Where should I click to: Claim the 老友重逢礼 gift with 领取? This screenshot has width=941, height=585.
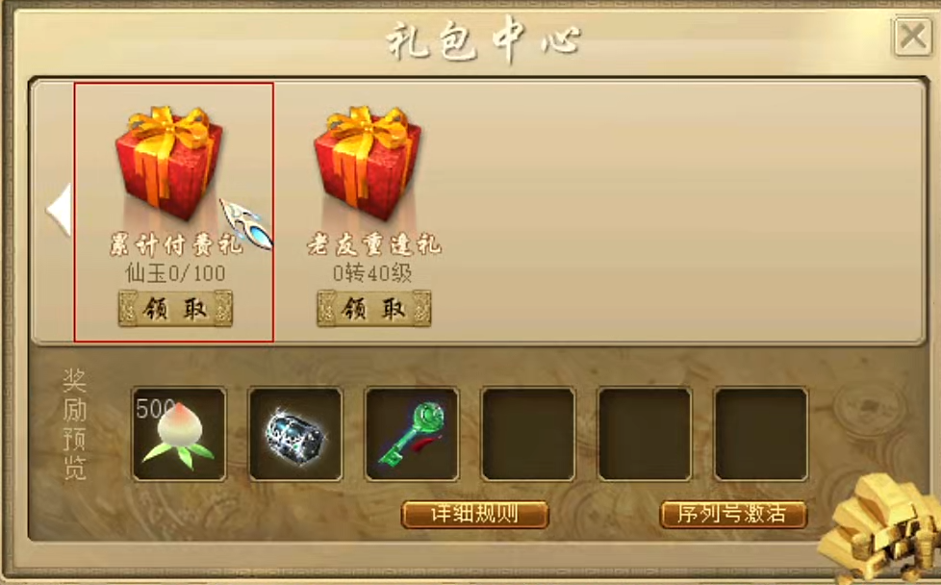tap(374, 309)
